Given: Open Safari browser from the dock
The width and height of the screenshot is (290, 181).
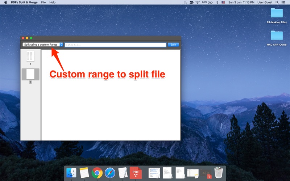Looking at the screenshot, I should [x=110, y=173].
